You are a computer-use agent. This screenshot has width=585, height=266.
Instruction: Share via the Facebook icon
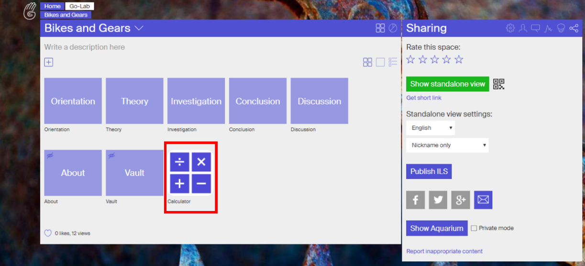point(415,200)
